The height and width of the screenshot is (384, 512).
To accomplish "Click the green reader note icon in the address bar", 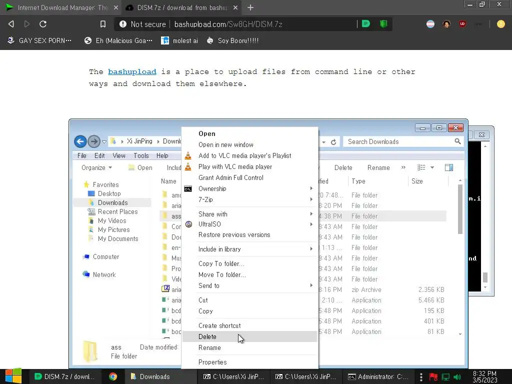I will tap(366, 24).
